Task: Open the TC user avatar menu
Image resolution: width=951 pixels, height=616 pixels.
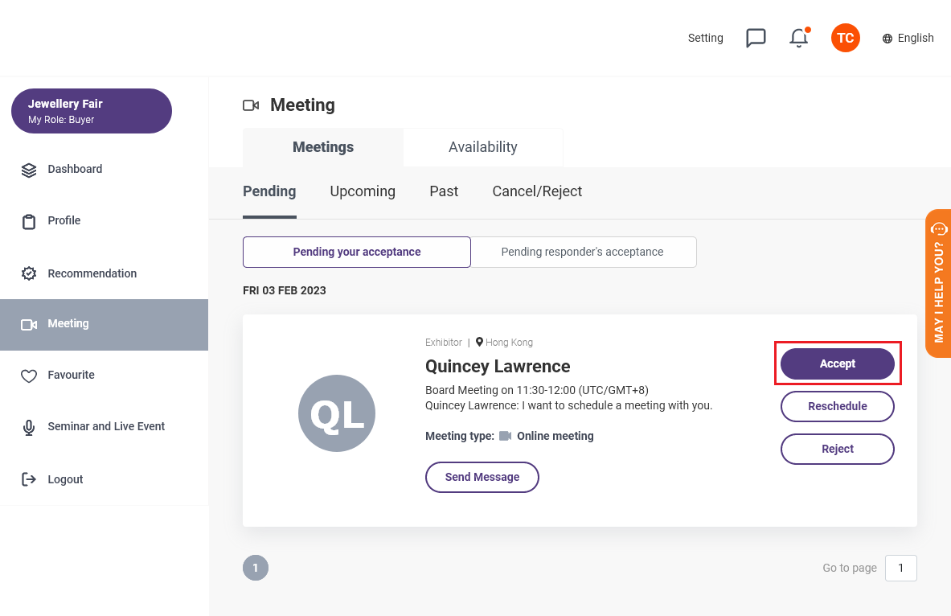Action: (846, 38)
